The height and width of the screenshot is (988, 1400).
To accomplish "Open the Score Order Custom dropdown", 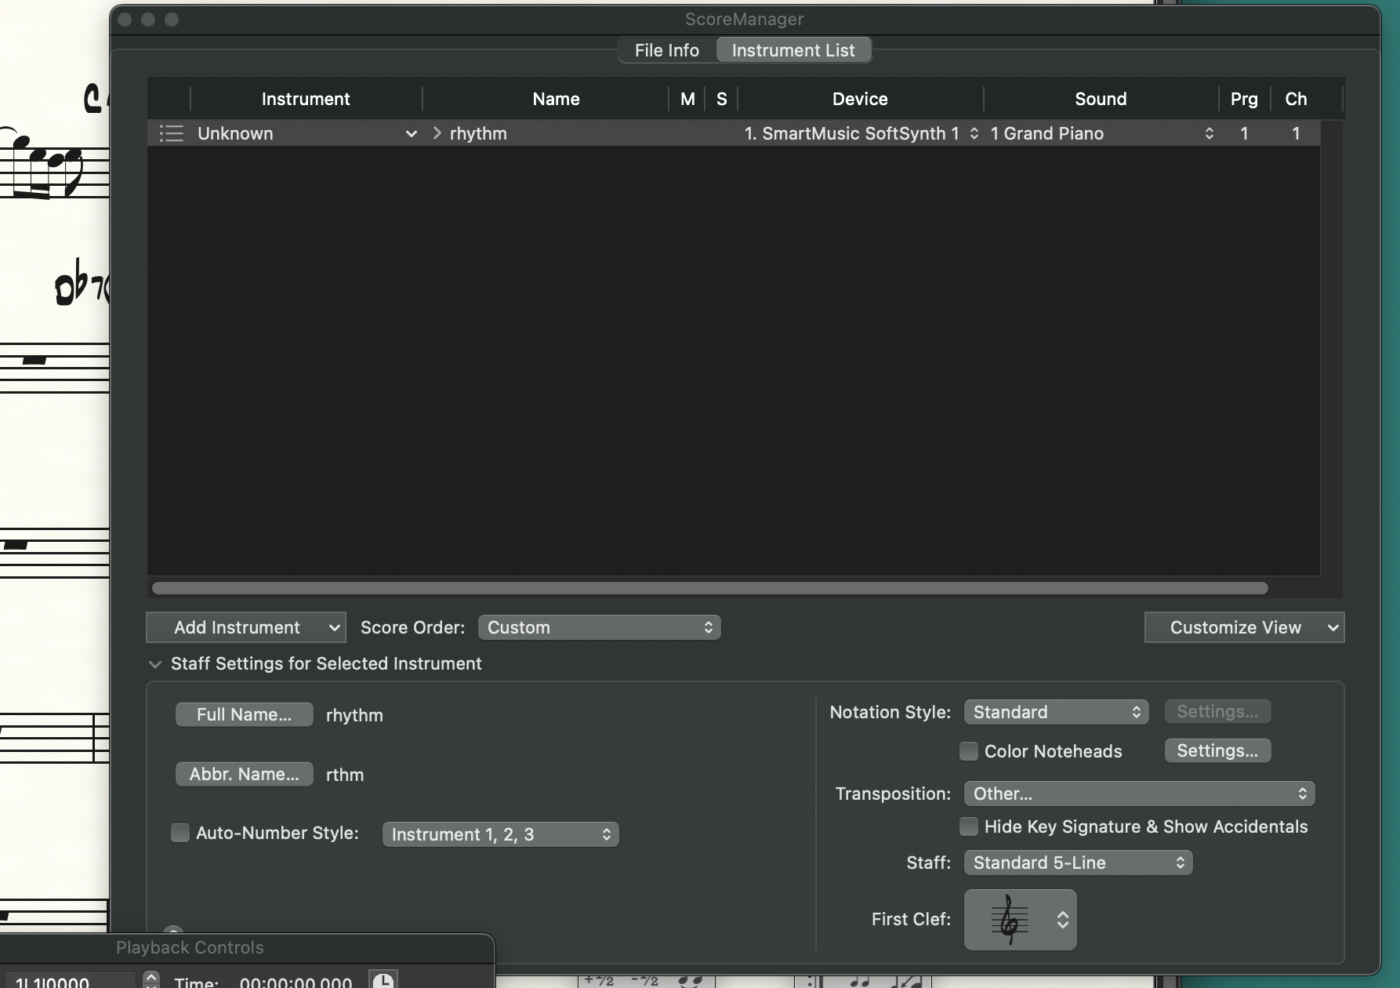I will coord(599,627).
